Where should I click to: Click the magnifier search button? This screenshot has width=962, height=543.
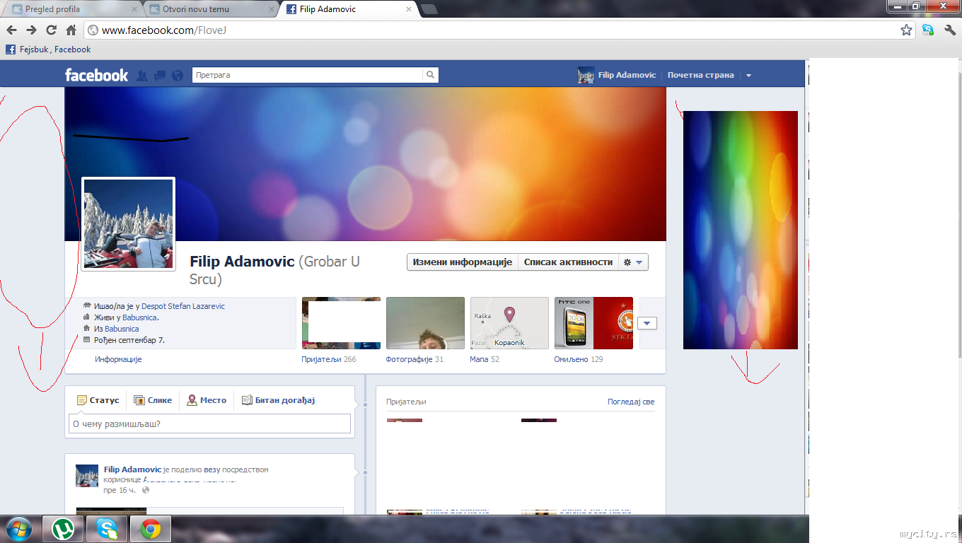tap(430, 75)
